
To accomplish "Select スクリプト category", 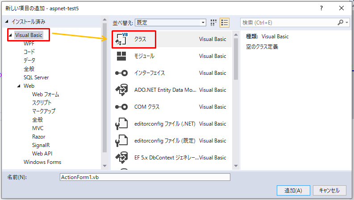I will (x=42, y=103).
